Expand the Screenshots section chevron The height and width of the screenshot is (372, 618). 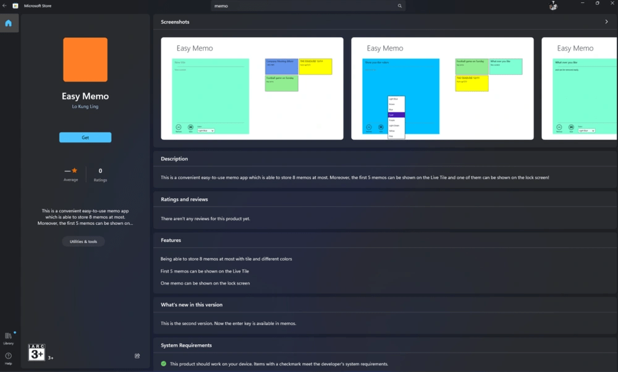607,22
